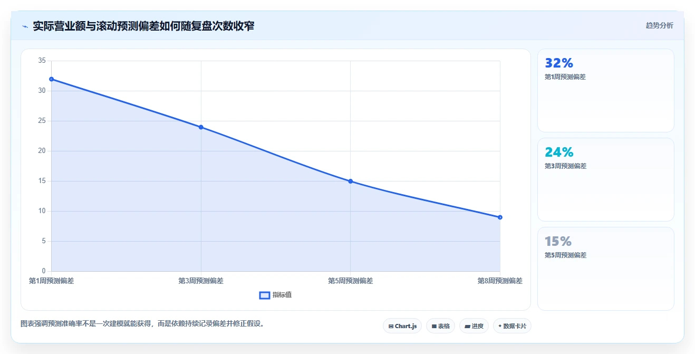The width and height of the screenshot is (695, 354).
Task: Click the footnote text starting 图表强调预测准确率
Action: 142,323
